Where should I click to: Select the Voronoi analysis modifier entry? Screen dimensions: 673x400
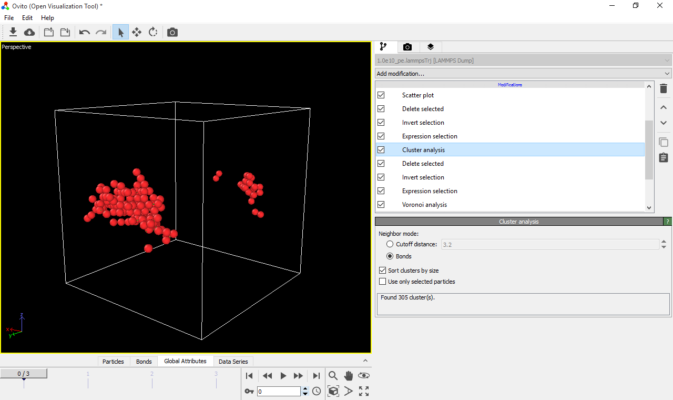(424, 204)
